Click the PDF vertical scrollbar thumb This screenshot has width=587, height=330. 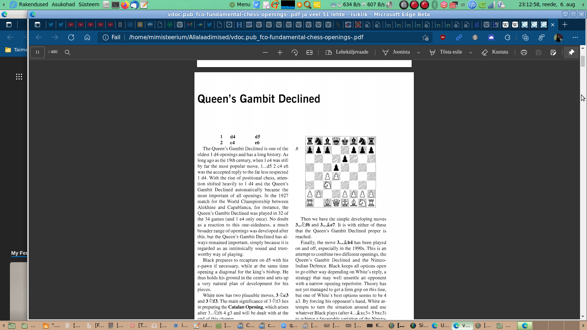[583, 60]
